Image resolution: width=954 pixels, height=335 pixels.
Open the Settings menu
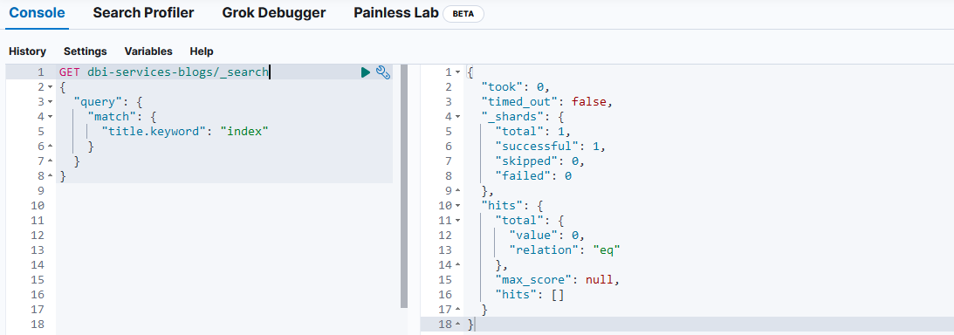(x=86, y=51)
